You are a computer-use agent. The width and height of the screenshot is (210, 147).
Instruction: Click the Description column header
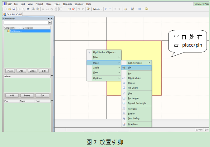coord(28,28)
